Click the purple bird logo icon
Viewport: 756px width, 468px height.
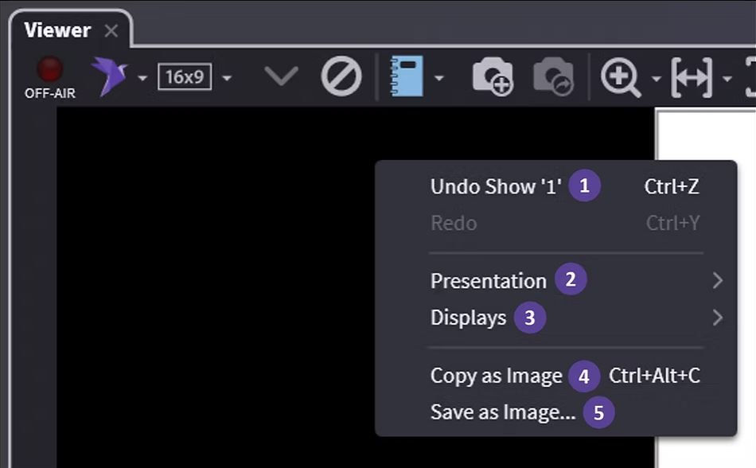[x=109, y=77]
